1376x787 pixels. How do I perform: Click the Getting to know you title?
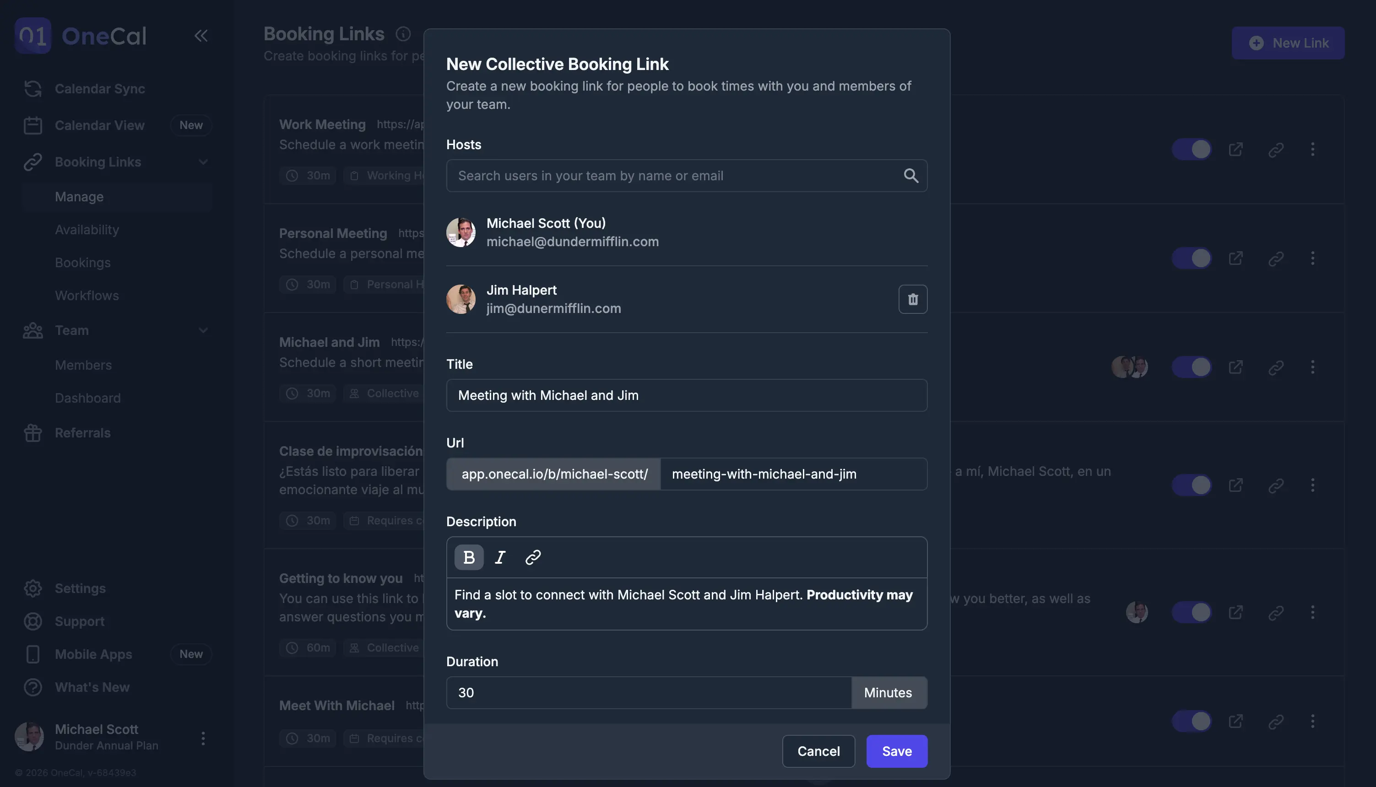coord(341,578)
